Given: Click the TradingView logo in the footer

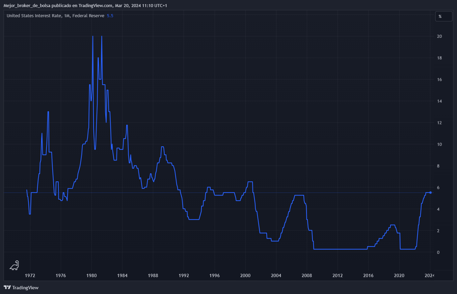Looking at the screenshot, I should click(x=21, y=288).
